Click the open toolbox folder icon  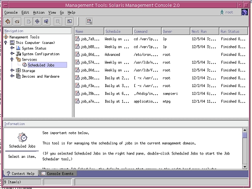click(17, 21)
